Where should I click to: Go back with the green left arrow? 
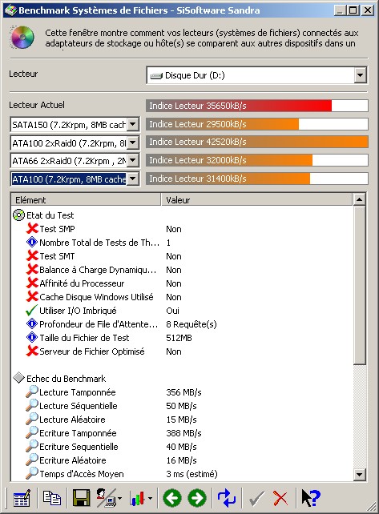coord(172,498)
